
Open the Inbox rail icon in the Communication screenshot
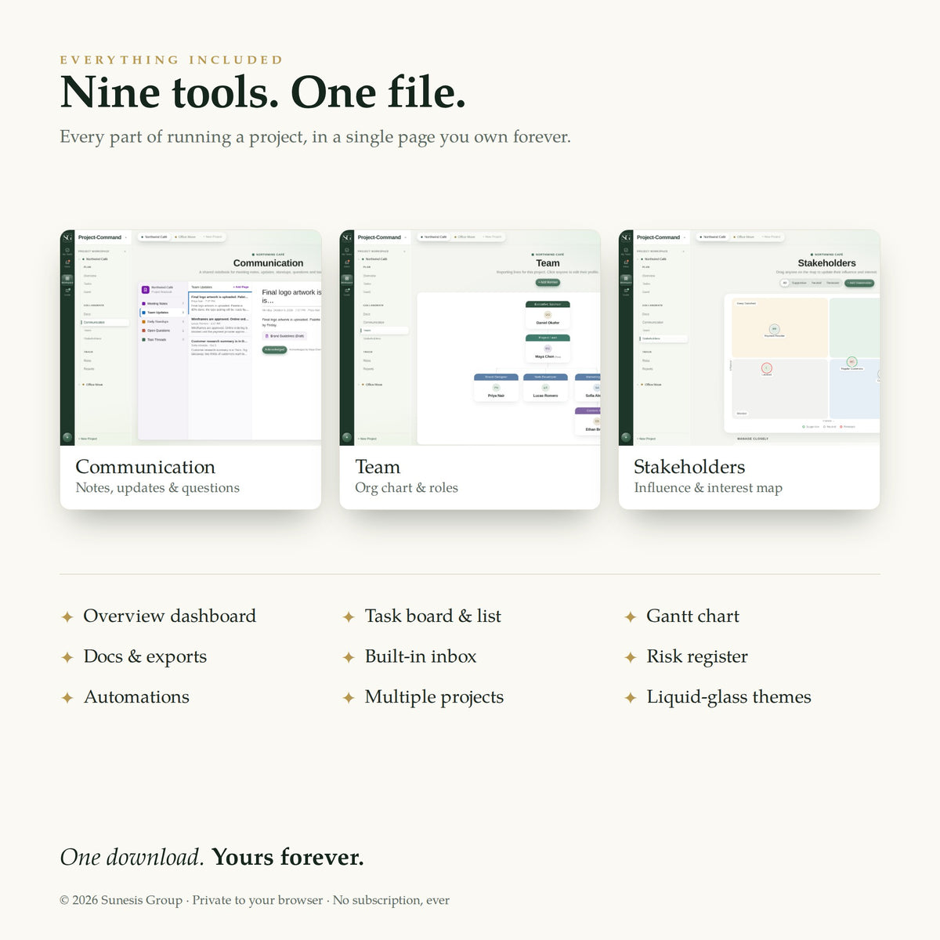[67, 264]
